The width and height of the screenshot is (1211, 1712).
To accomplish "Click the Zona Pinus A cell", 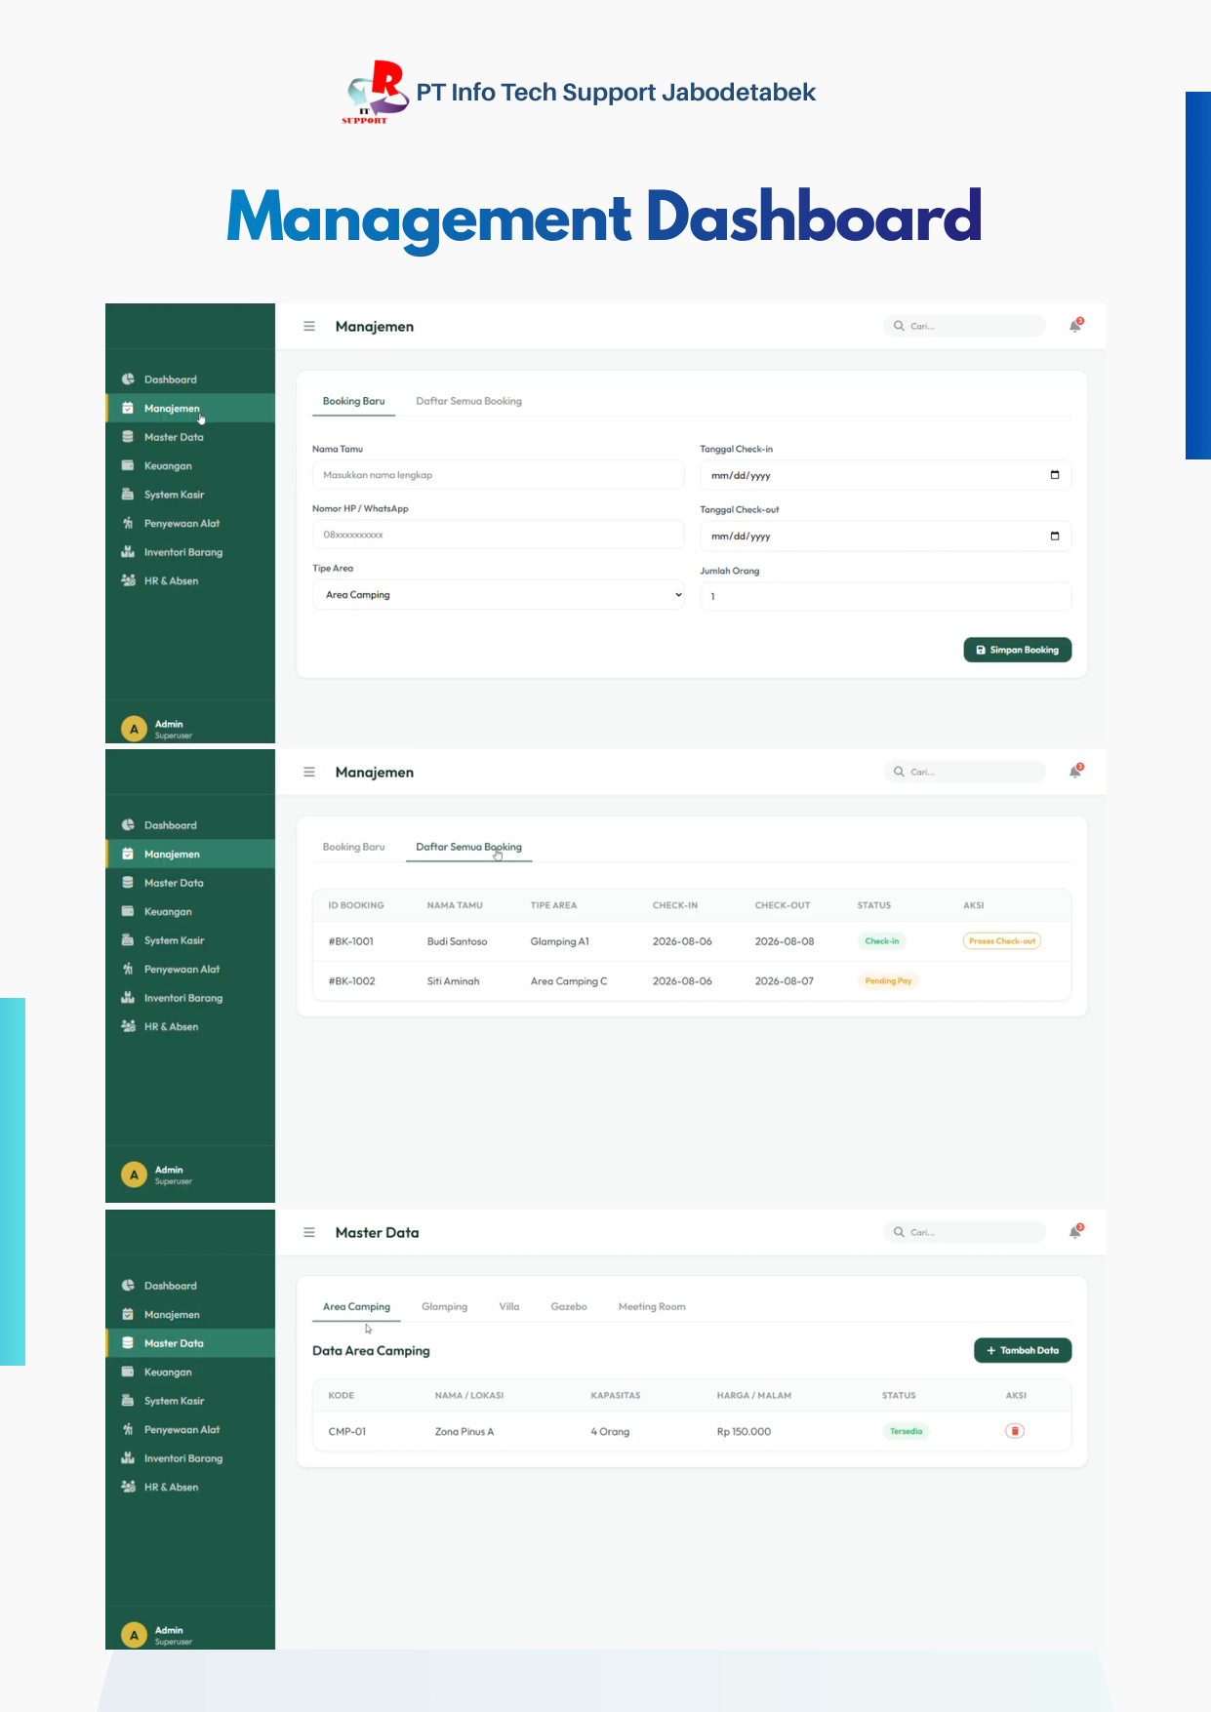I will pyautogui.click(x=464, y=1432).
